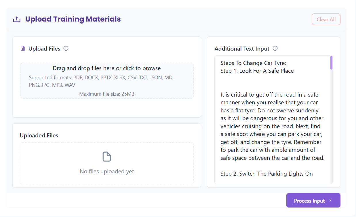Click the Uploaded Files heading
The height and width of the screenshot is (217, 356).
39,135
